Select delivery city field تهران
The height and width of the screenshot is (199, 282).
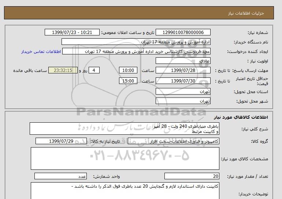183,101
